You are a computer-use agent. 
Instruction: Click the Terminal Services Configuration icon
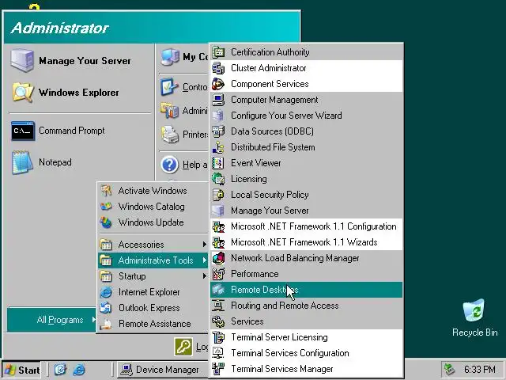tap(218, 353)
